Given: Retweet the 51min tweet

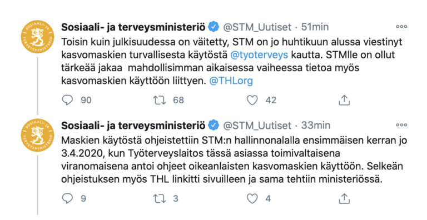Looking at the screenshot, I should click(x=160, y=100).
